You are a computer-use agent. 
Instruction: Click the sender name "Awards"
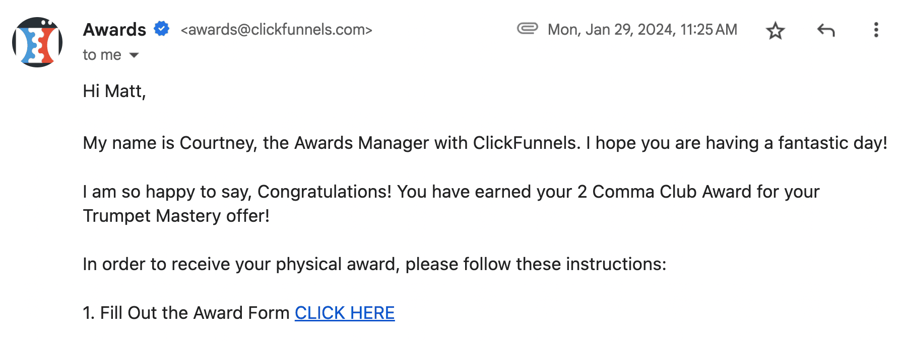tap(114, 30)
